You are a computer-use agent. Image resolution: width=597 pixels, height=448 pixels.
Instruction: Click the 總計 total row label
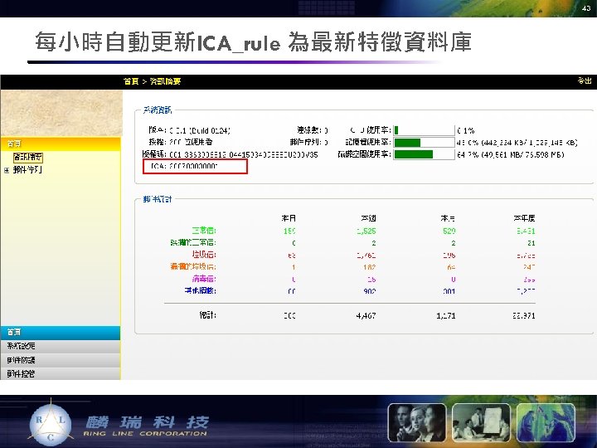coord(207,315)
